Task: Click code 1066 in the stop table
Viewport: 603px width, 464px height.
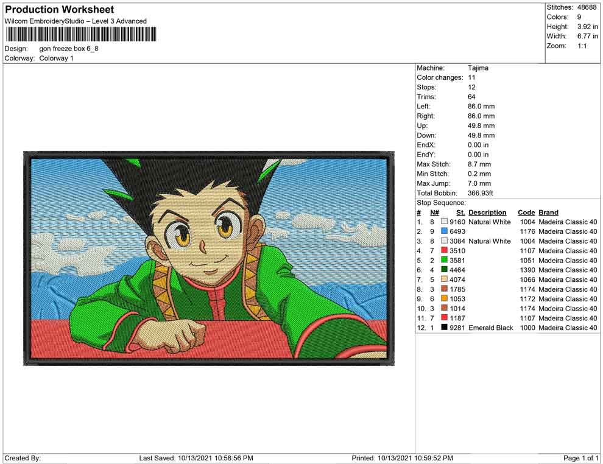Action: (527, 279)
